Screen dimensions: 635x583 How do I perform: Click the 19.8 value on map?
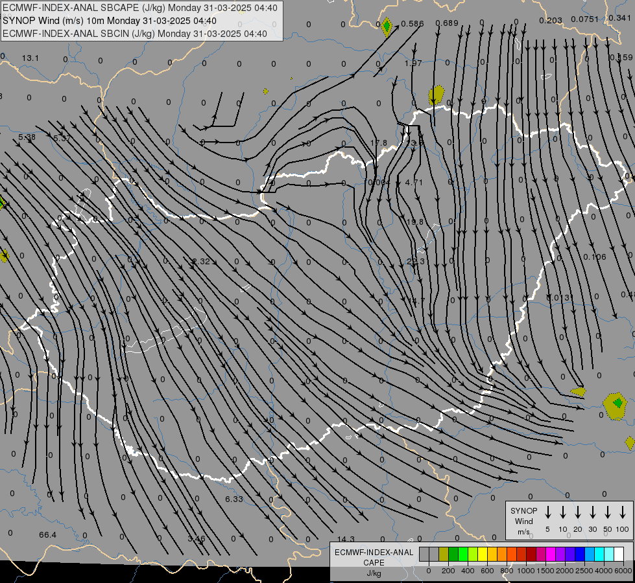point(414,222)
